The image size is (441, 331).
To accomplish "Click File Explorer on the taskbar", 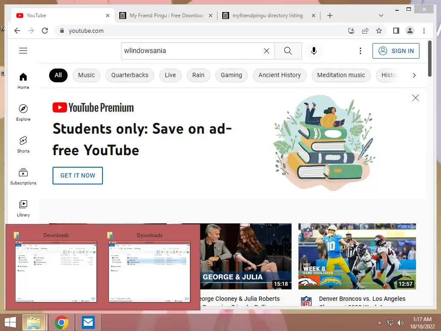I will [x=34, y=322].
